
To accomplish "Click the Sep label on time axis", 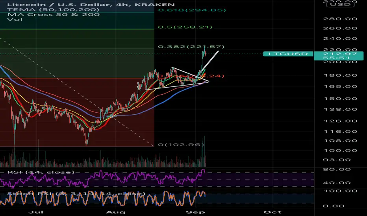I will coord(195,212).
